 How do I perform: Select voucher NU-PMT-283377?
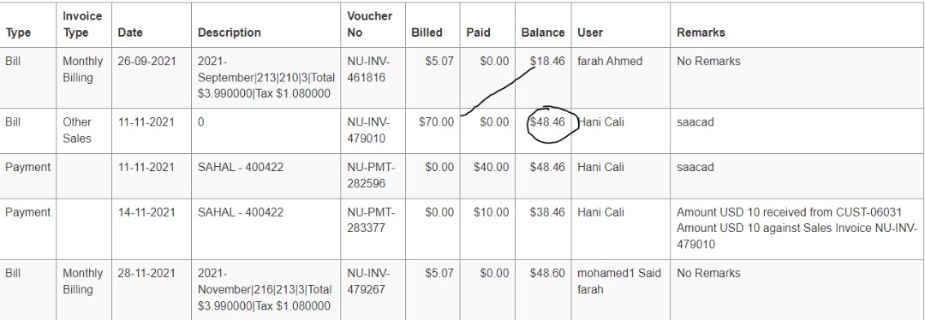pyautogui.click(x=371, y=221)
